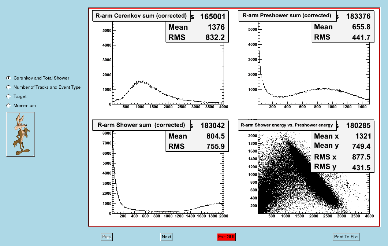
Task: Click the Shower sum RMS value 755.9
Action: pos(216,146)
